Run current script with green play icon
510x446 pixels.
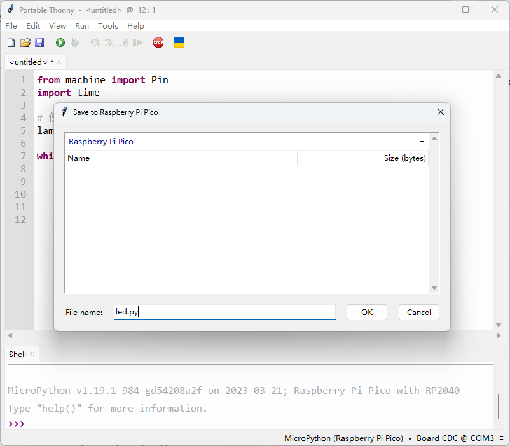(x=60, y=43)
